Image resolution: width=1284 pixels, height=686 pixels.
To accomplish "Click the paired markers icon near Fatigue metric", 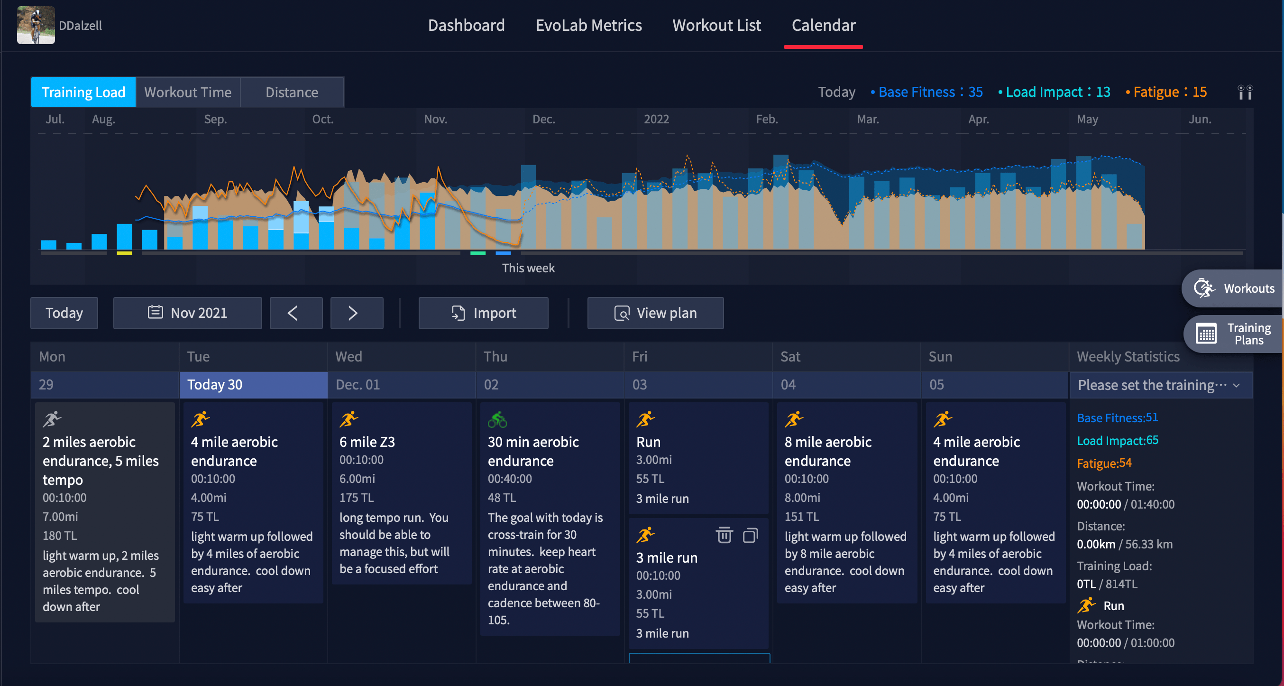I will pos(1245,92).
